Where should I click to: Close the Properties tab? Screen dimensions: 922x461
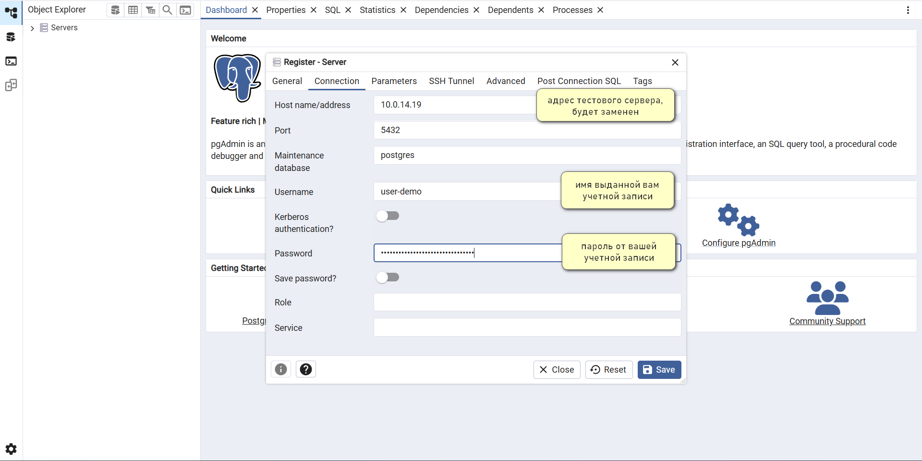coord(314,10)
